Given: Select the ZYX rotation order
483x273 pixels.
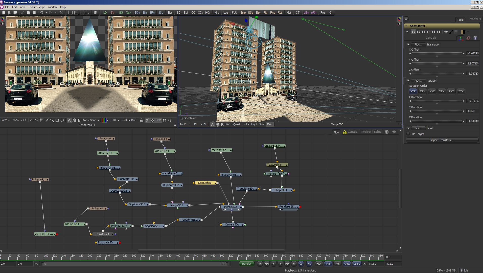Looking at the screenshot, I should point(461,91).
